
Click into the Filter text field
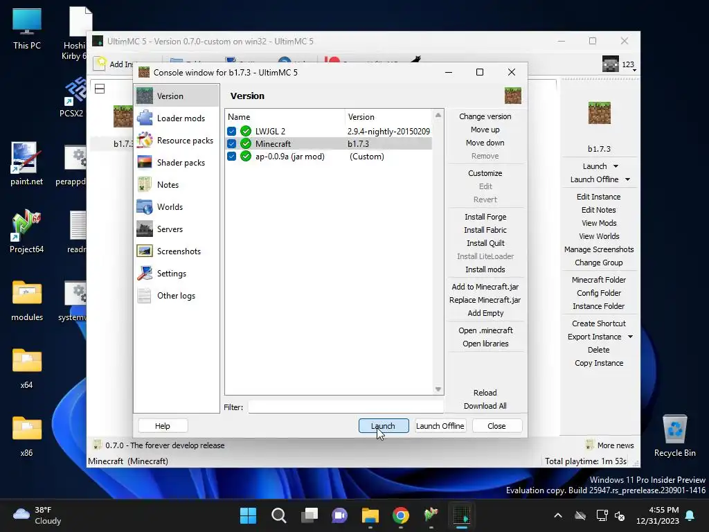345,407
